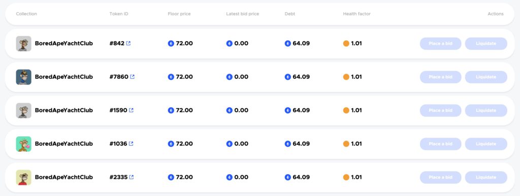Open external link icon for token #7860

tap(133, 77)
